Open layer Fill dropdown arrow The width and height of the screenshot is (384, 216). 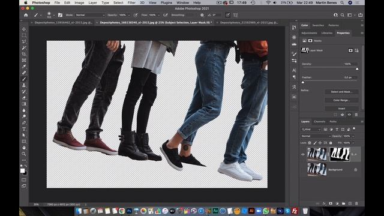point(353,143)
